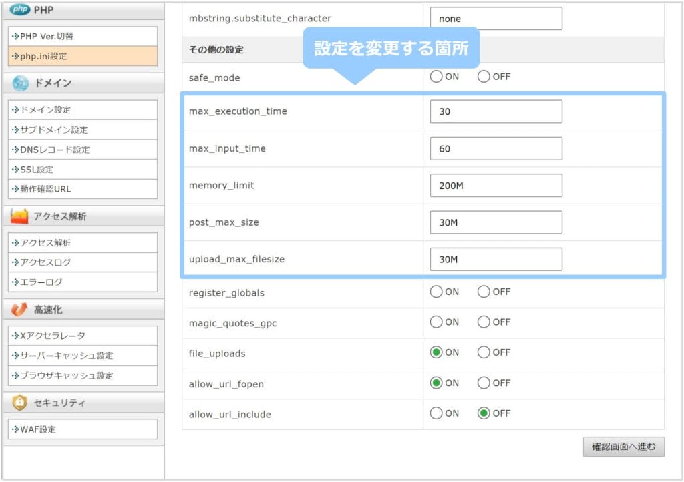Image resolution: width=684 pixels, height=482 pixels.
Task: Select ON for allow_url_include
Action: click(x=436, y=413)
